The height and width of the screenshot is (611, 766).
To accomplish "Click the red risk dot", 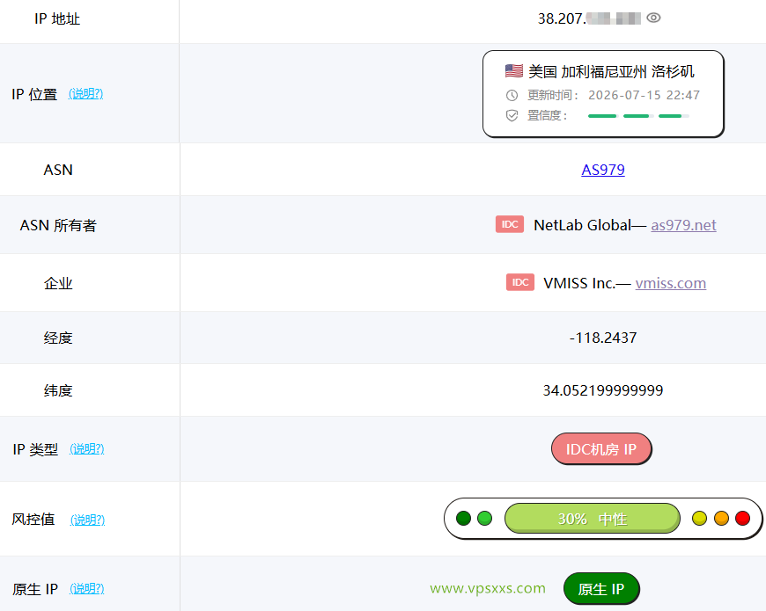I will tap(742, 519).
